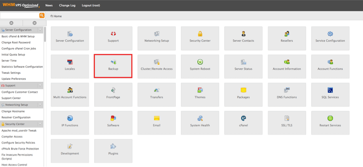The image size is (363, 167).
Task: Open Support Center sidebar link
Action: [11, 98]
